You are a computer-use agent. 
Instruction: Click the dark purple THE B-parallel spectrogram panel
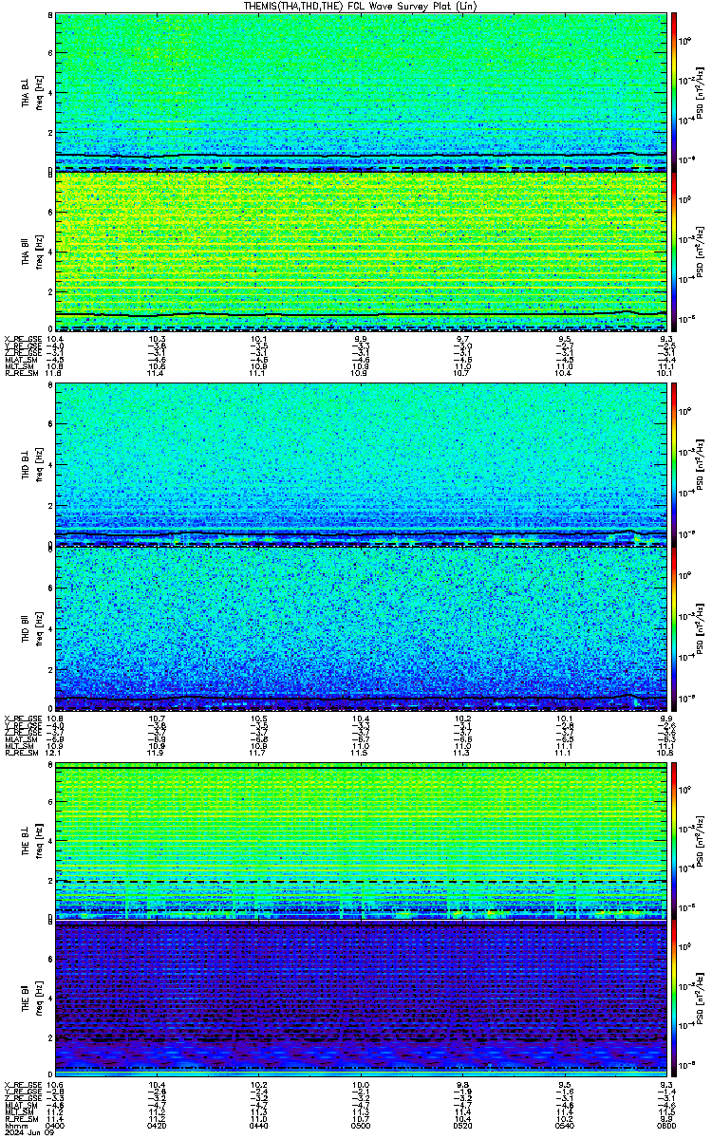point(361,997)
